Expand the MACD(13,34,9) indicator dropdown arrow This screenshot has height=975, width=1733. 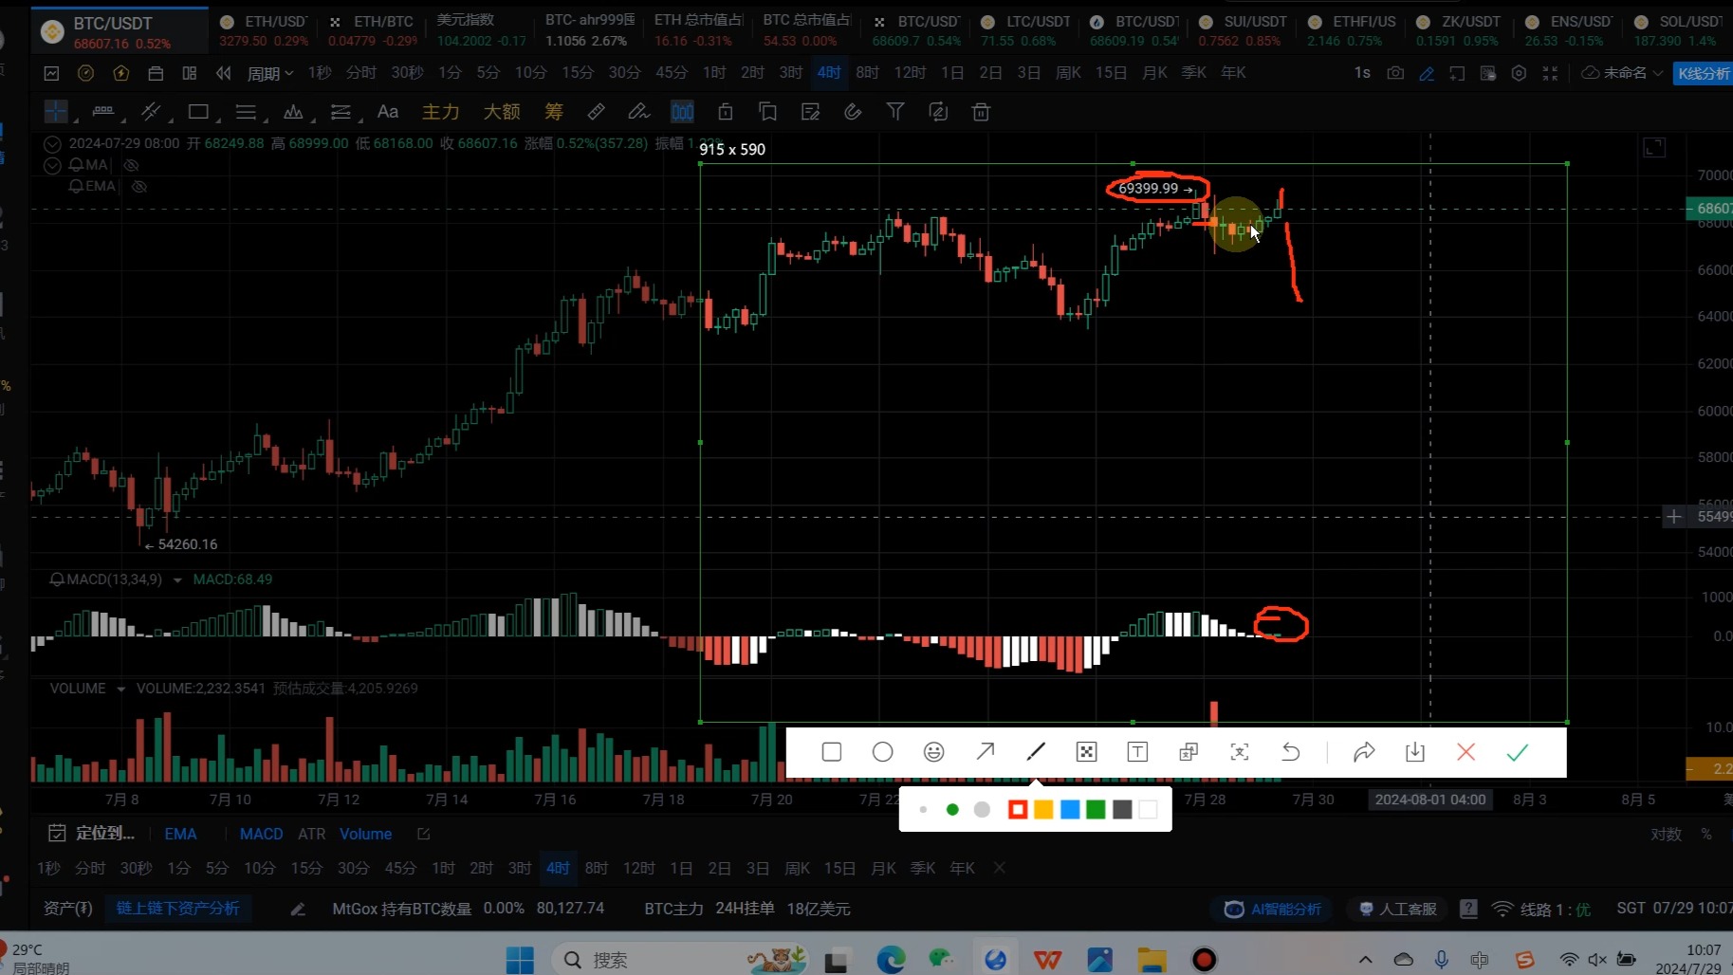pos(177,579)
